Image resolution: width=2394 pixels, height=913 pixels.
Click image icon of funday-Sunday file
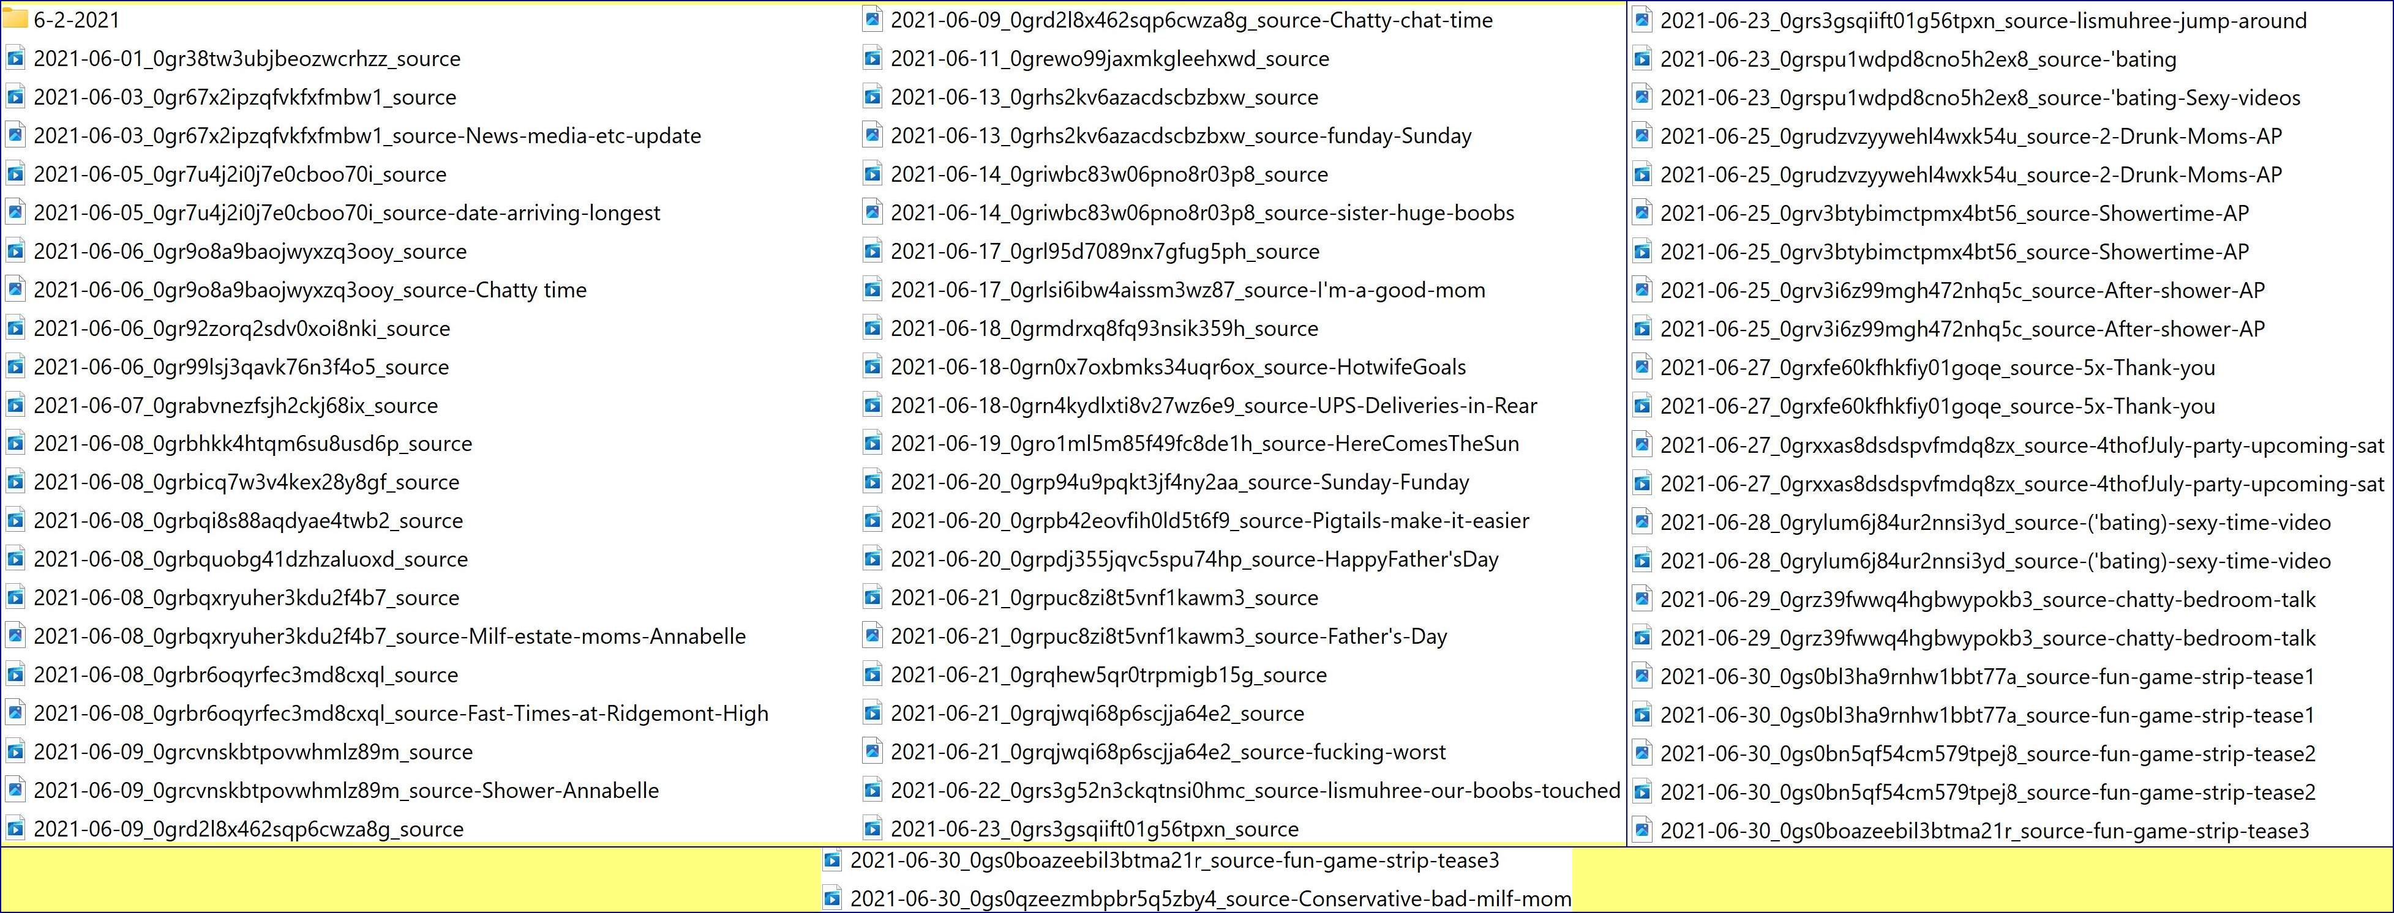pos(872,136)
